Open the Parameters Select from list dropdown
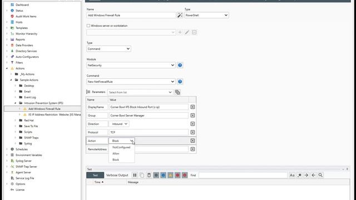Image resolution: width=356 pixels, height=200 pixels. click(x=140, y=92)
